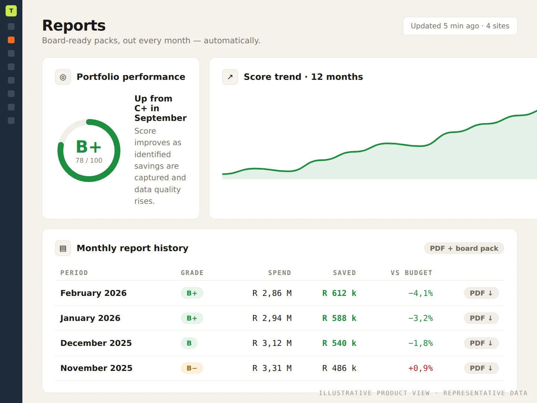Viewport: 537px width, 403px height.
Task: Click the SPEND column header
Action: 280,273
